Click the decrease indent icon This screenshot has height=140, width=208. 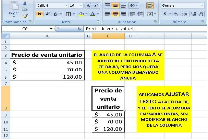coord(132,14)
